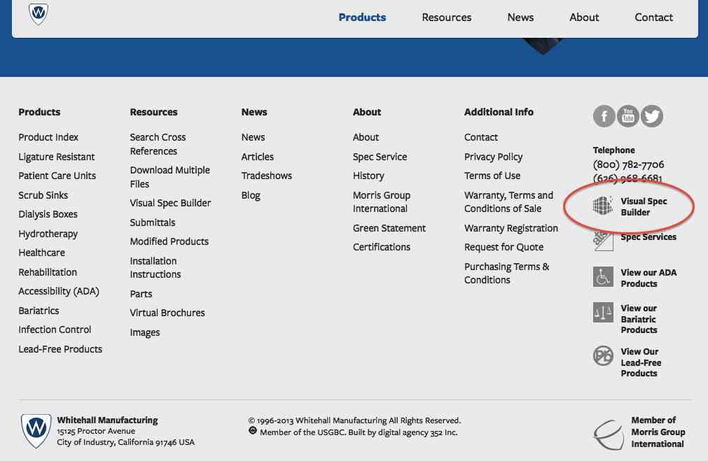Open the Dialysis Boxes link
The image size is (708, 461).
click(x=48, y=214)
